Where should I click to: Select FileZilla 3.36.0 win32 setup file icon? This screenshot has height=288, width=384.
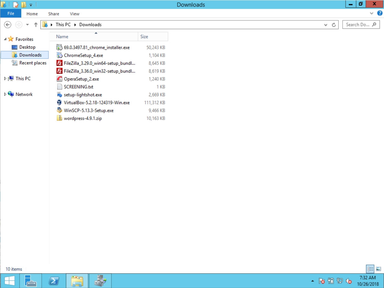(59, 71)
